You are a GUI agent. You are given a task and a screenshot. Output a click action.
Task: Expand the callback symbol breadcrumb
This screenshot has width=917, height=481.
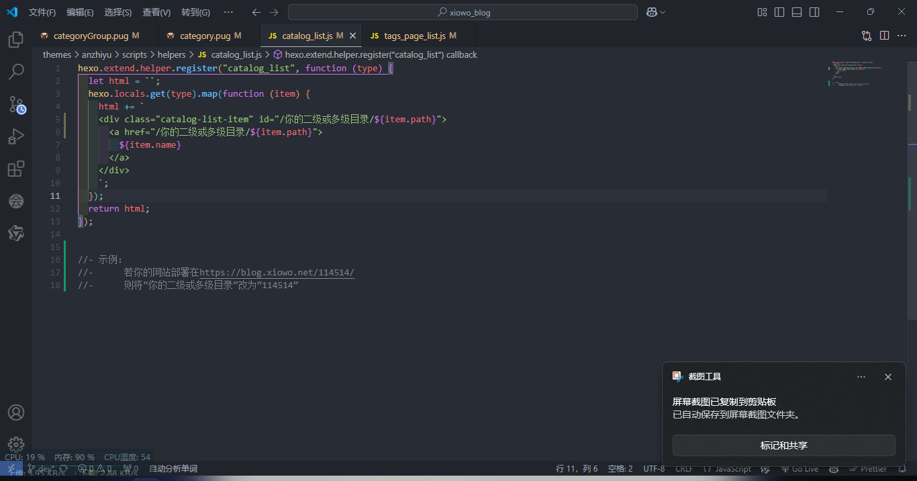(375, 54)
